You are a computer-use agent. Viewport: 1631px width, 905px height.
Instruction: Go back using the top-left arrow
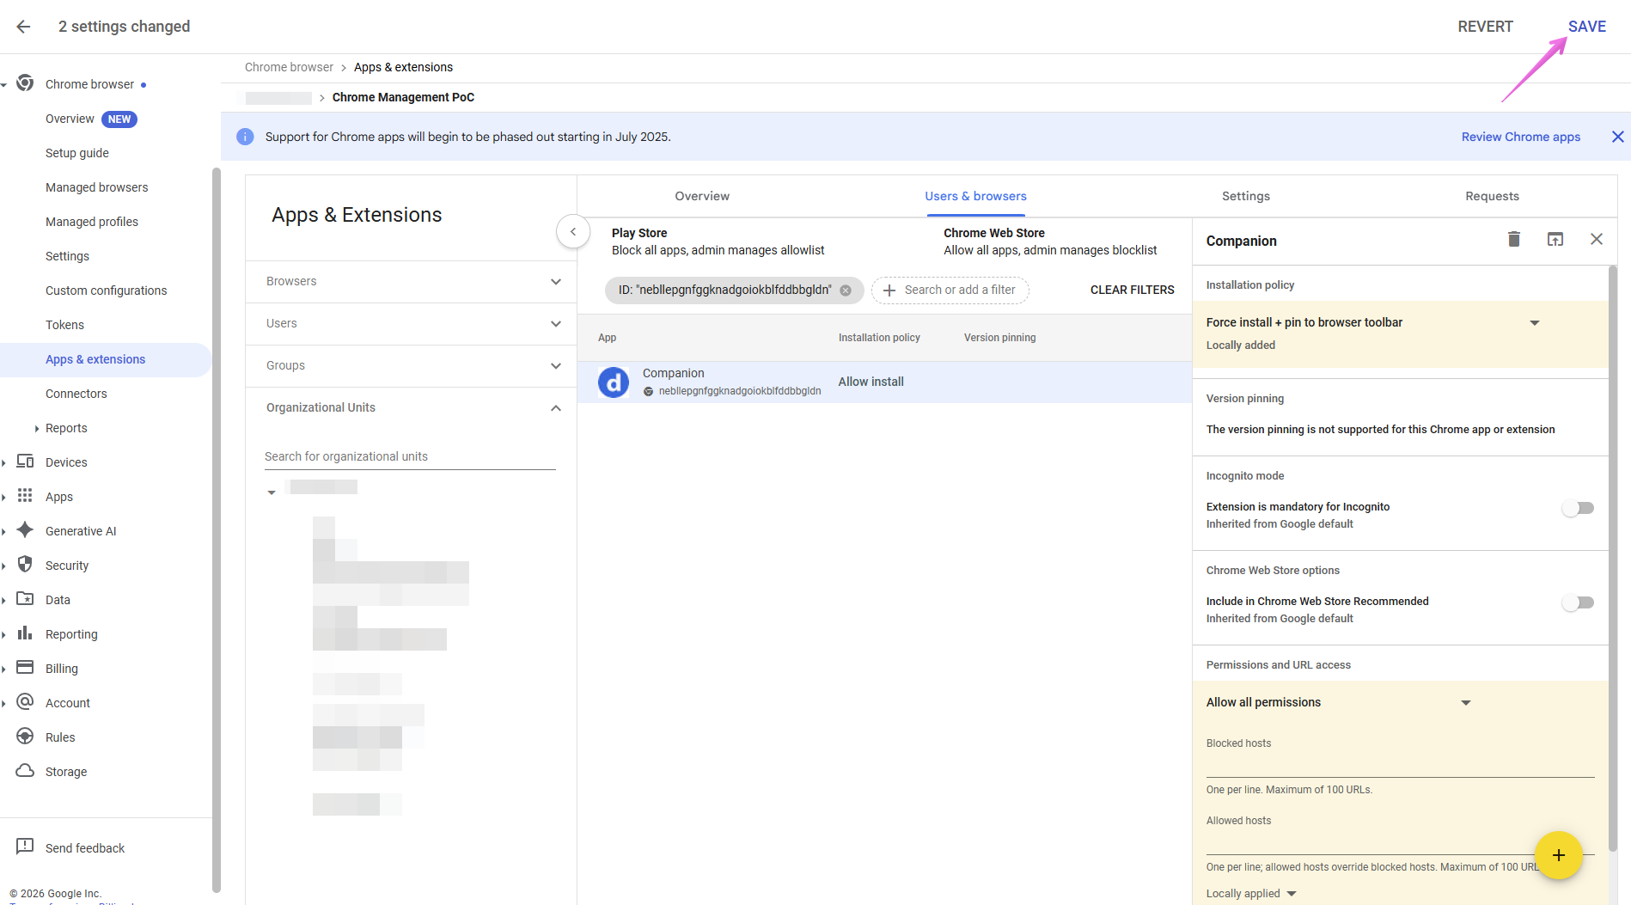[x=23, y=27]
